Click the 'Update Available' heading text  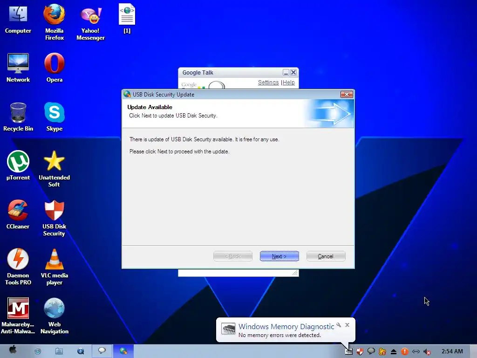pos(150,107)
